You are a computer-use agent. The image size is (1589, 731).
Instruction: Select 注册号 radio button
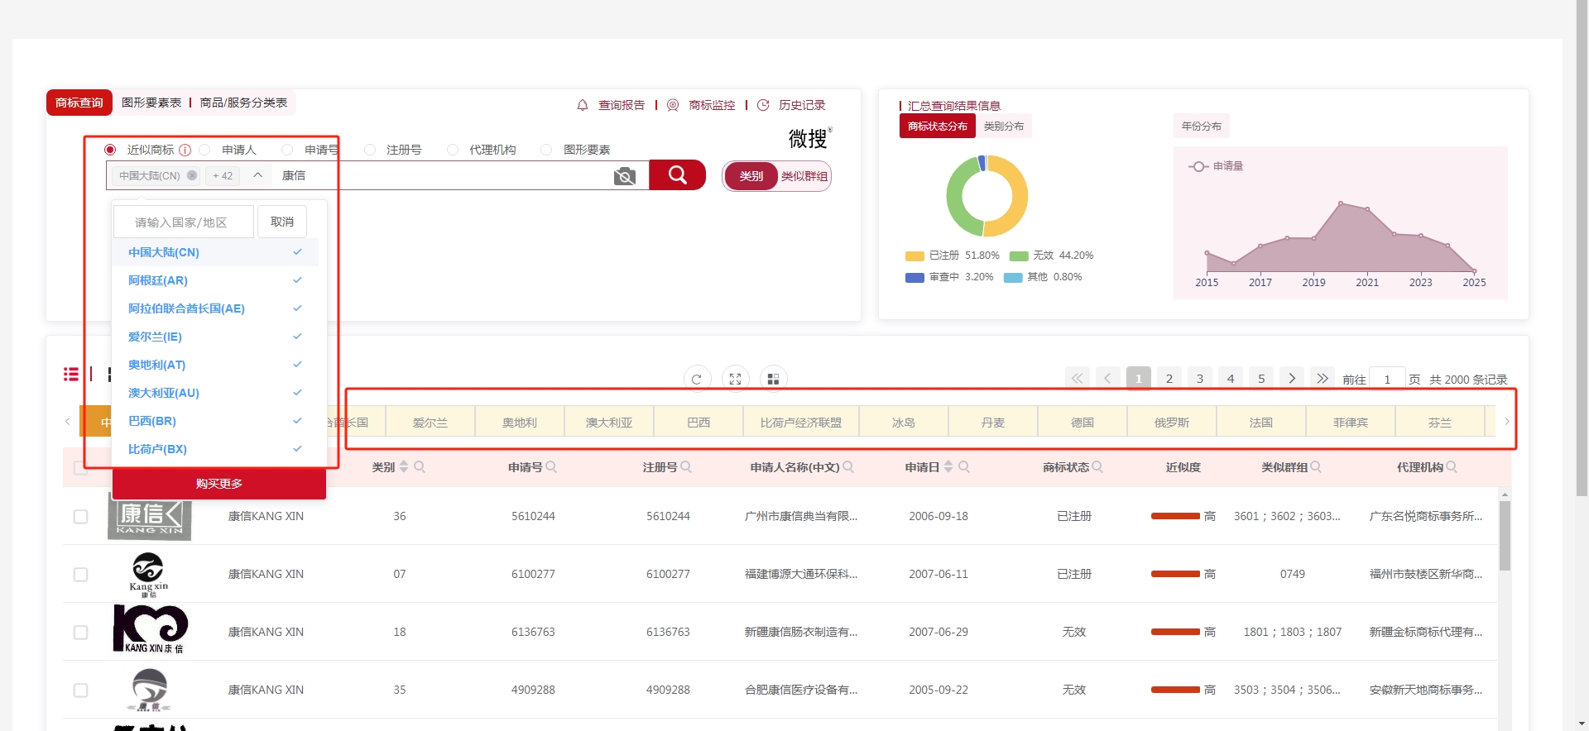point(370,150)
